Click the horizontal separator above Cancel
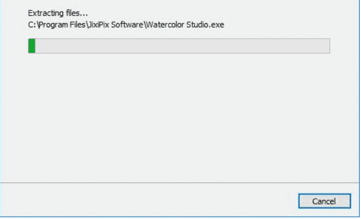Viewport: 361px width, 219px height. 181,183
